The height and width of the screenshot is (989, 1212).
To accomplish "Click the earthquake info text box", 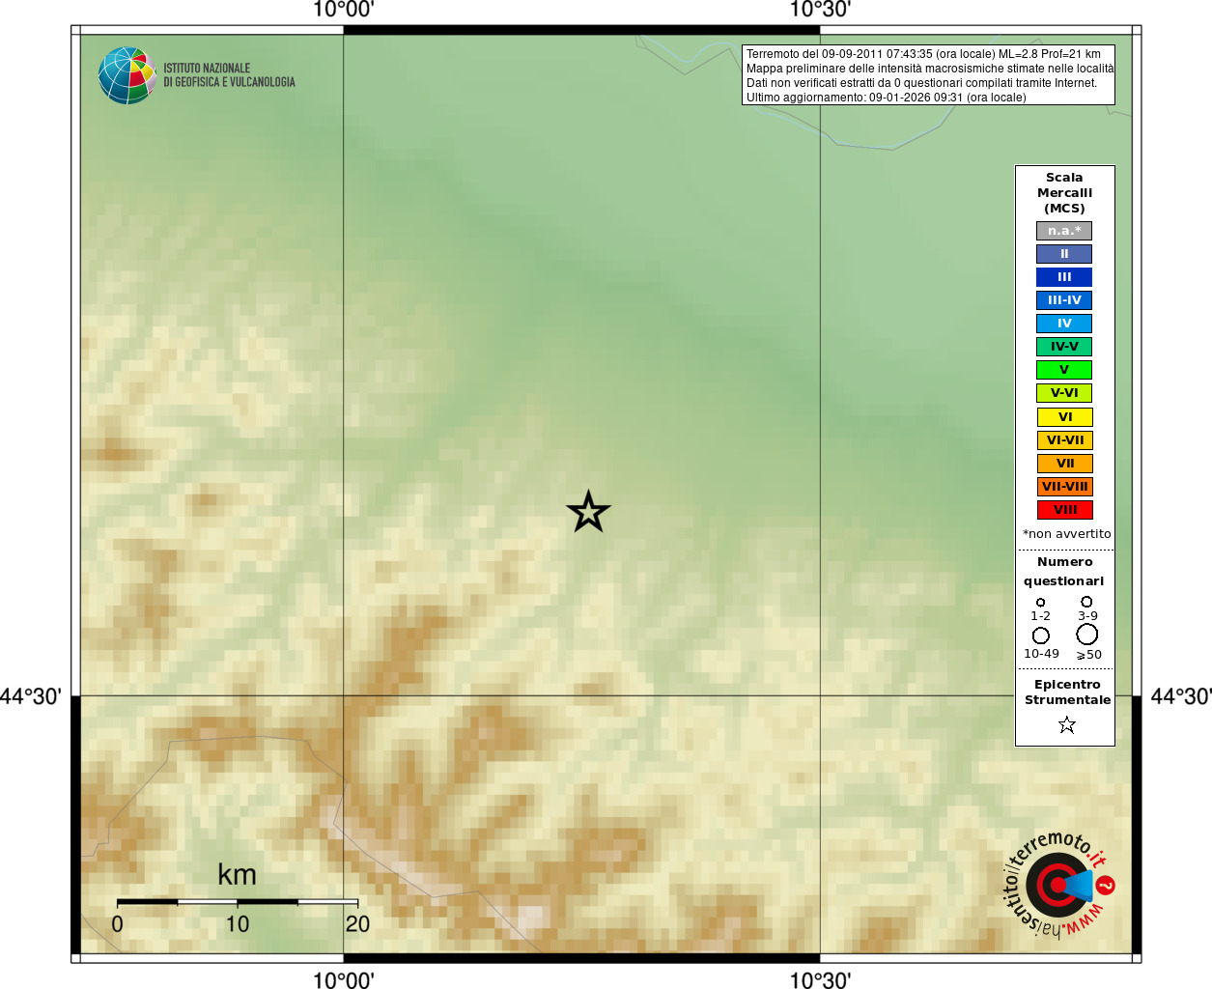I will click(928, 75).
